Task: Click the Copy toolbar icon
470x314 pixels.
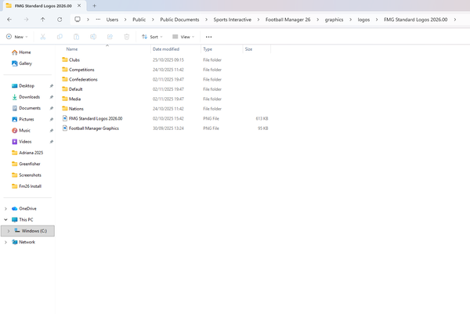Action: [60, 37]
